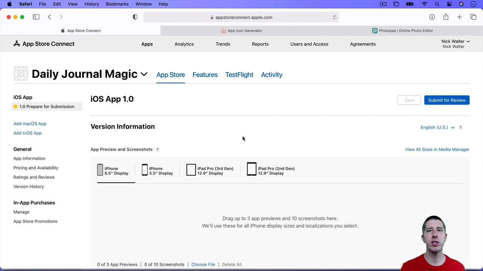Open help for App Preview and Screenshots

[x=157, y=149]
